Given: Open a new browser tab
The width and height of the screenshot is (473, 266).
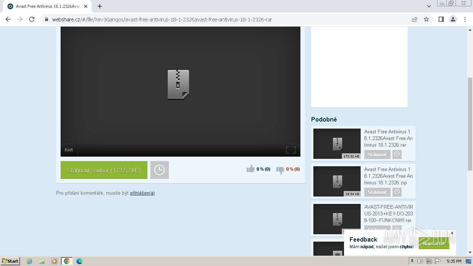Looking at the screenshot, I should pos(100,6).
